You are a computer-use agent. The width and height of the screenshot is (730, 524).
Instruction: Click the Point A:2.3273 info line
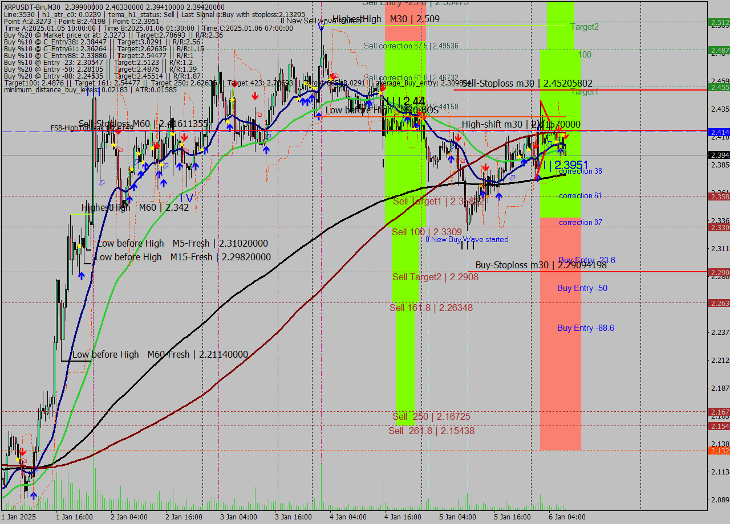click(82, 21)
